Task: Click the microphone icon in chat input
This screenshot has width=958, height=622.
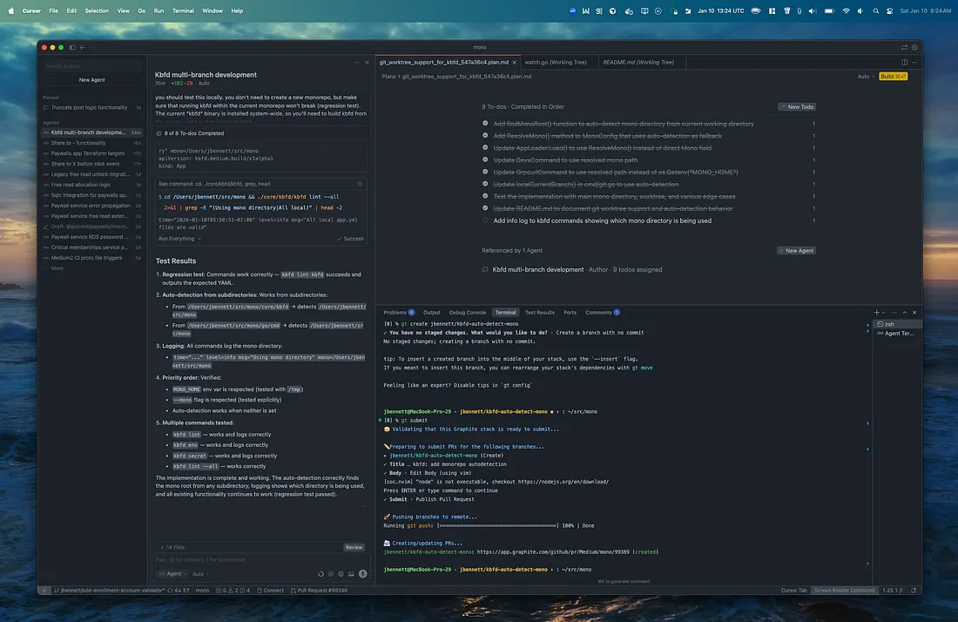Action: [x=362, y=573]
